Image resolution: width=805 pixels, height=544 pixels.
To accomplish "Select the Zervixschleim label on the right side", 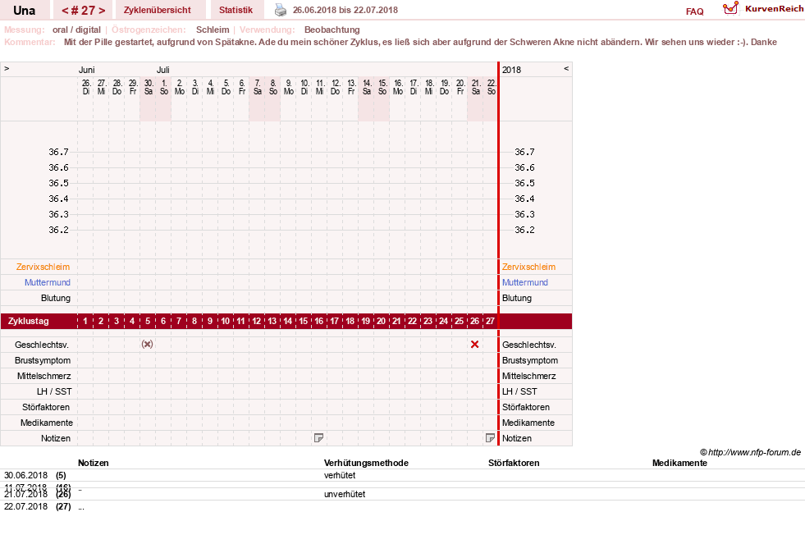I will (x=528, y=267).
